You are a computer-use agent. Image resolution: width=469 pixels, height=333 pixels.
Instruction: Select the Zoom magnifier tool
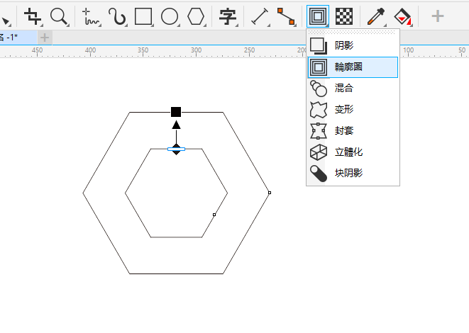click(59, 16)
